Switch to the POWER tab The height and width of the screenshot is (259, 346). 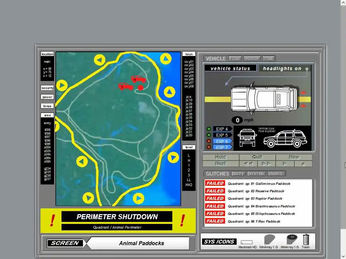(252, 59)
